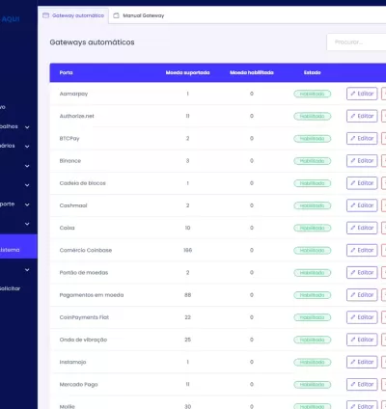The image size is (386, 409).
Task: Select the Cashmaal row name
Action: 73,205
